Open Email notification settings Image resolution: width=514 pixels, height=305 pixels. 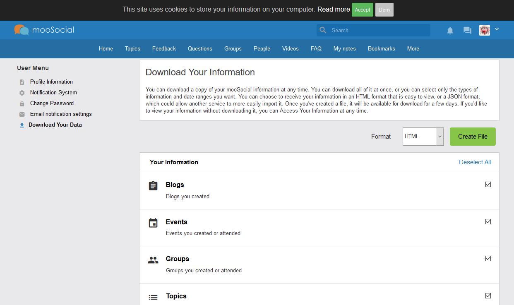tap(61, 114)
